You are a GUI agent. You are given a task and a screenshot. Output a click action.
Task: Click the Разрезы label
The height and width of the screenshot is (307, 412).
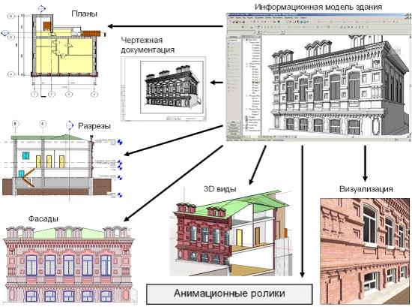pos(94,126)
